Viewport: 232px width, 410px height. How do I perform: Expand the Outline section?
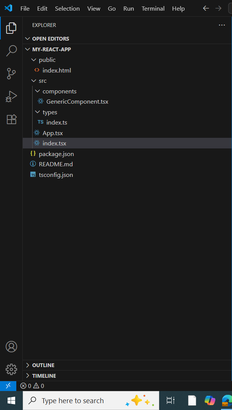click(x=43, y=365)
